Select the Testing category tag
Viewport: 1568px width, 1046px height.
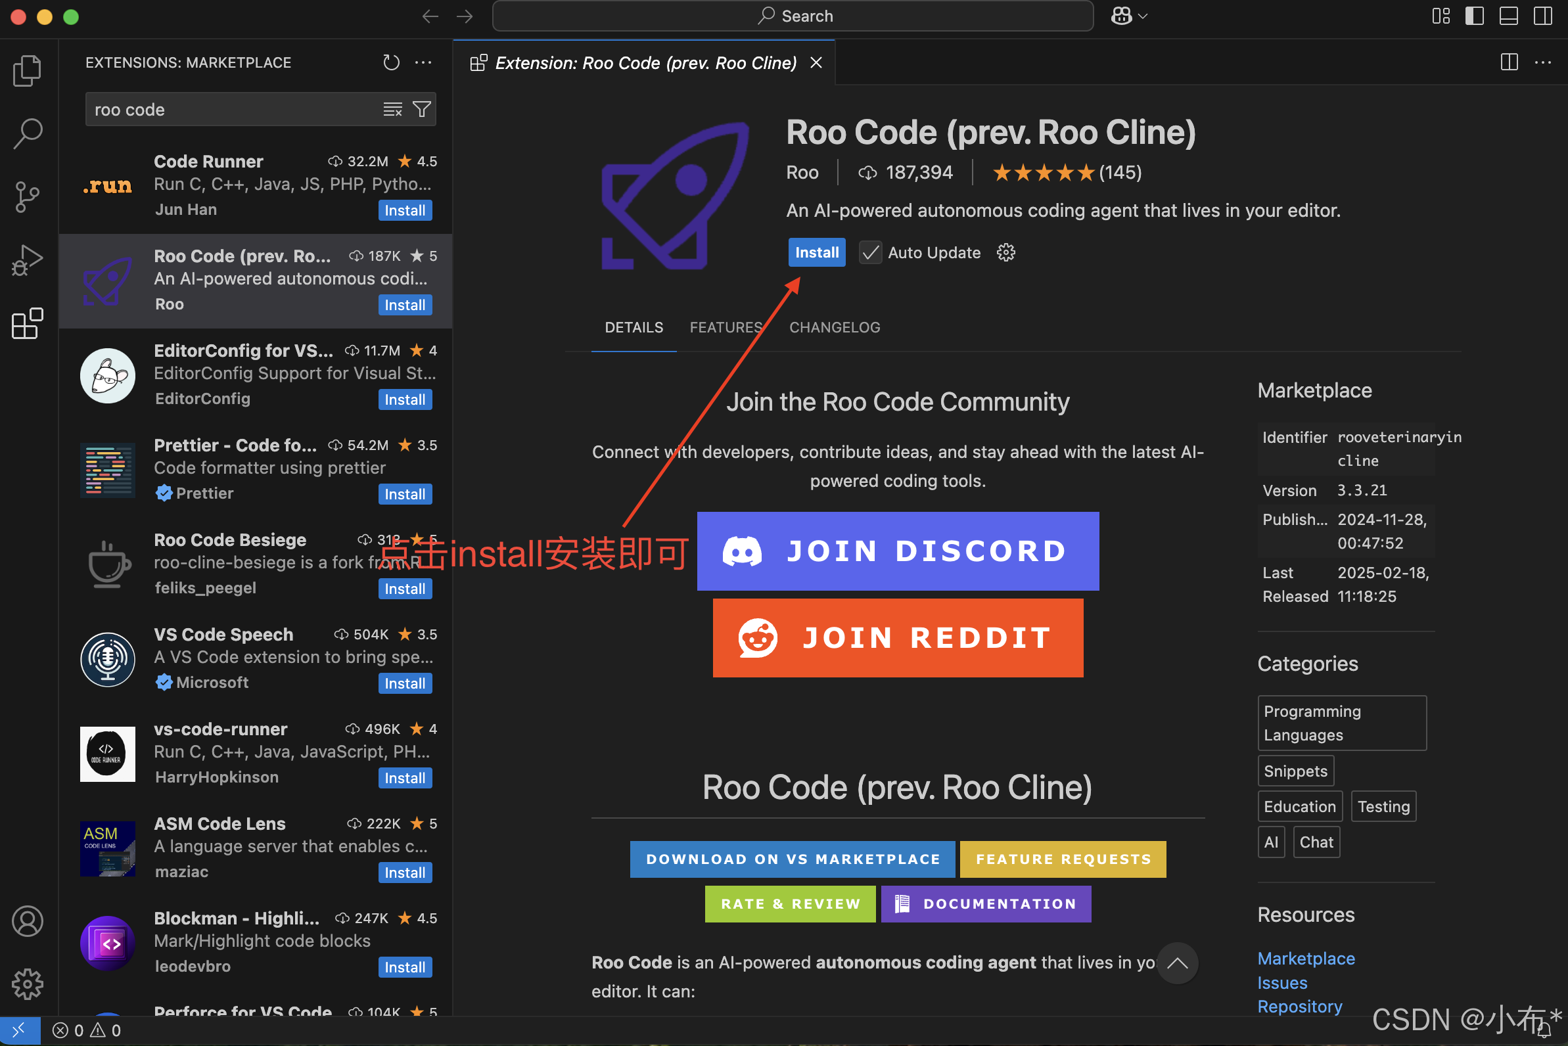coord(1383,807)
